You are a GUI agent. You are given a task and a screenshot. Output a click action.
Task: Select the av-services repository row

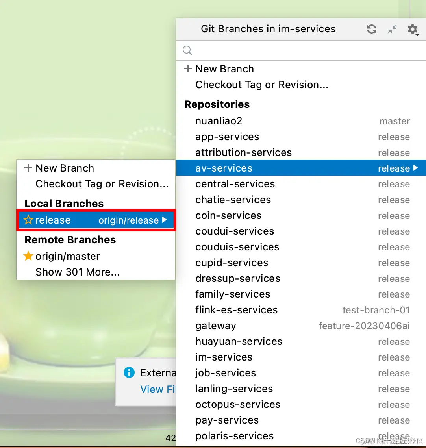[x=301, y=168]
